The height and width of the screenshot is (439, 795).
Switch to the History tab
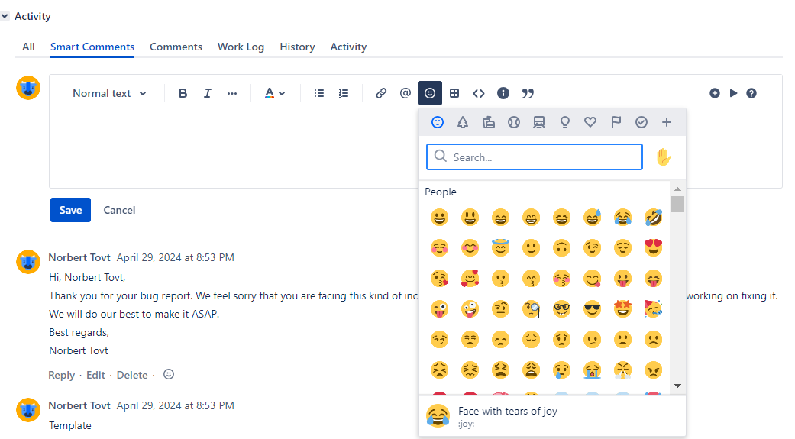click(297, 47)
